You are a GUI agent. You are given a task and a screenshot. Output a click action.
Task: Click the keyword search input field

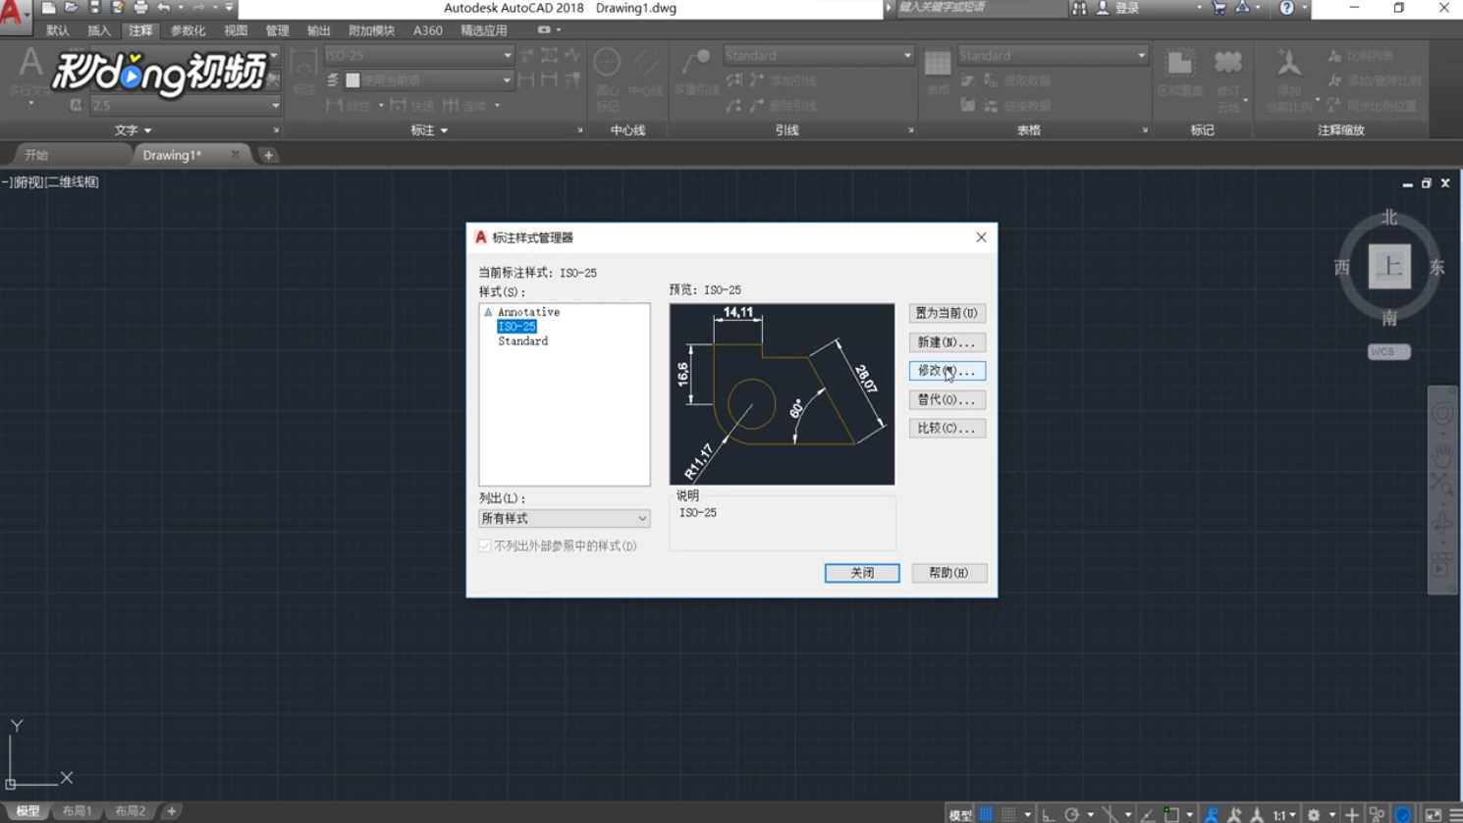(x=980, y=8)
